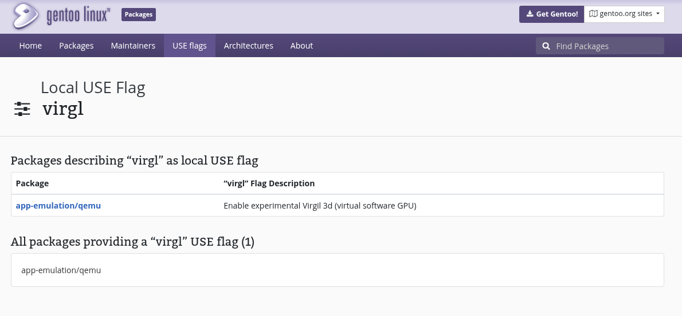Viewport: 682px width, 316px height.
Task: Click the Local USE Flag heading
Action: (x=93, y=87)
